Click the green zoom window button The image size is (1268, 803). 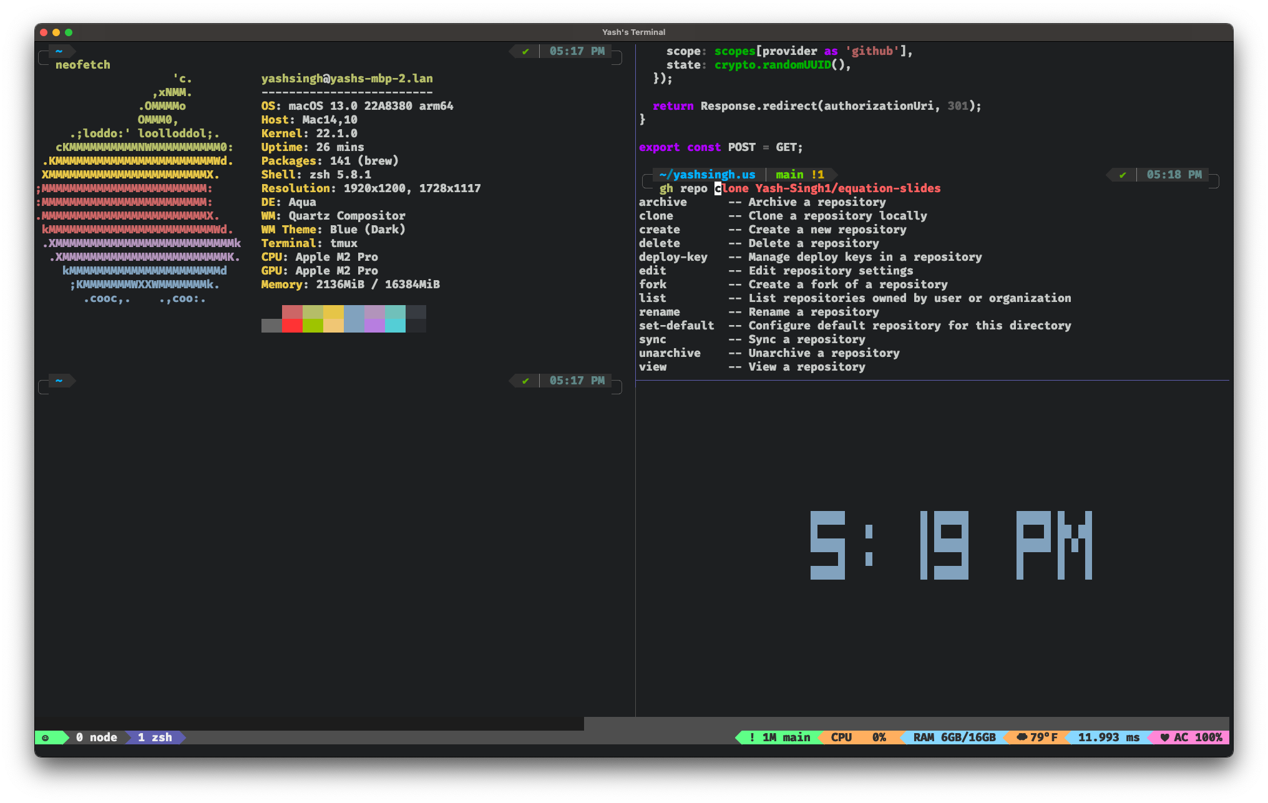tap(69, 32)
